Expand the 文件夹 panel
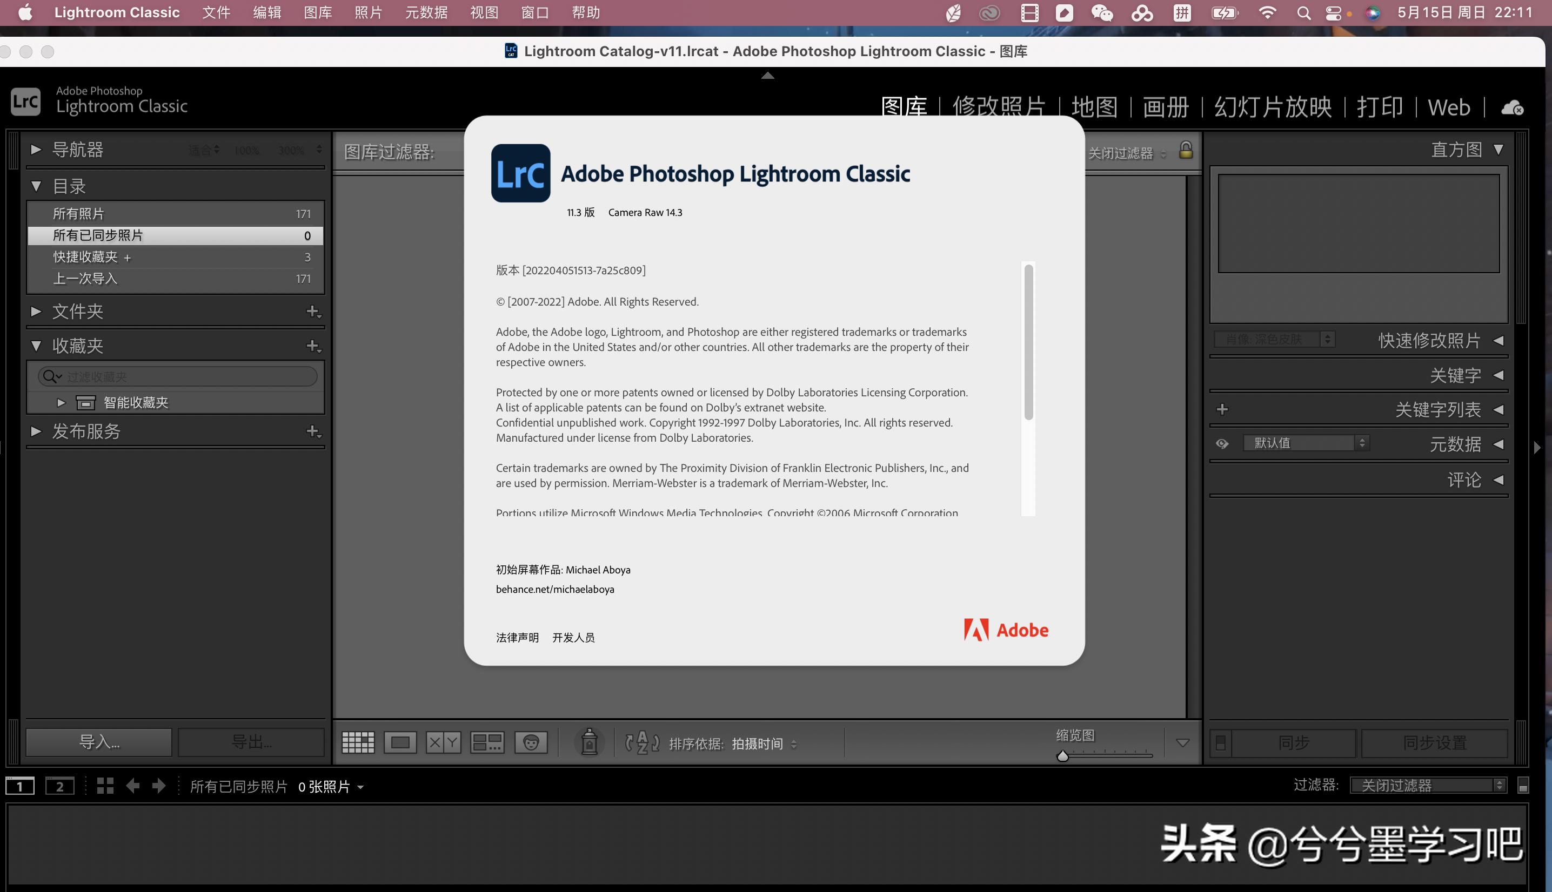The width and height of the screenshot is (1552, 892). (x=36, y=311)
